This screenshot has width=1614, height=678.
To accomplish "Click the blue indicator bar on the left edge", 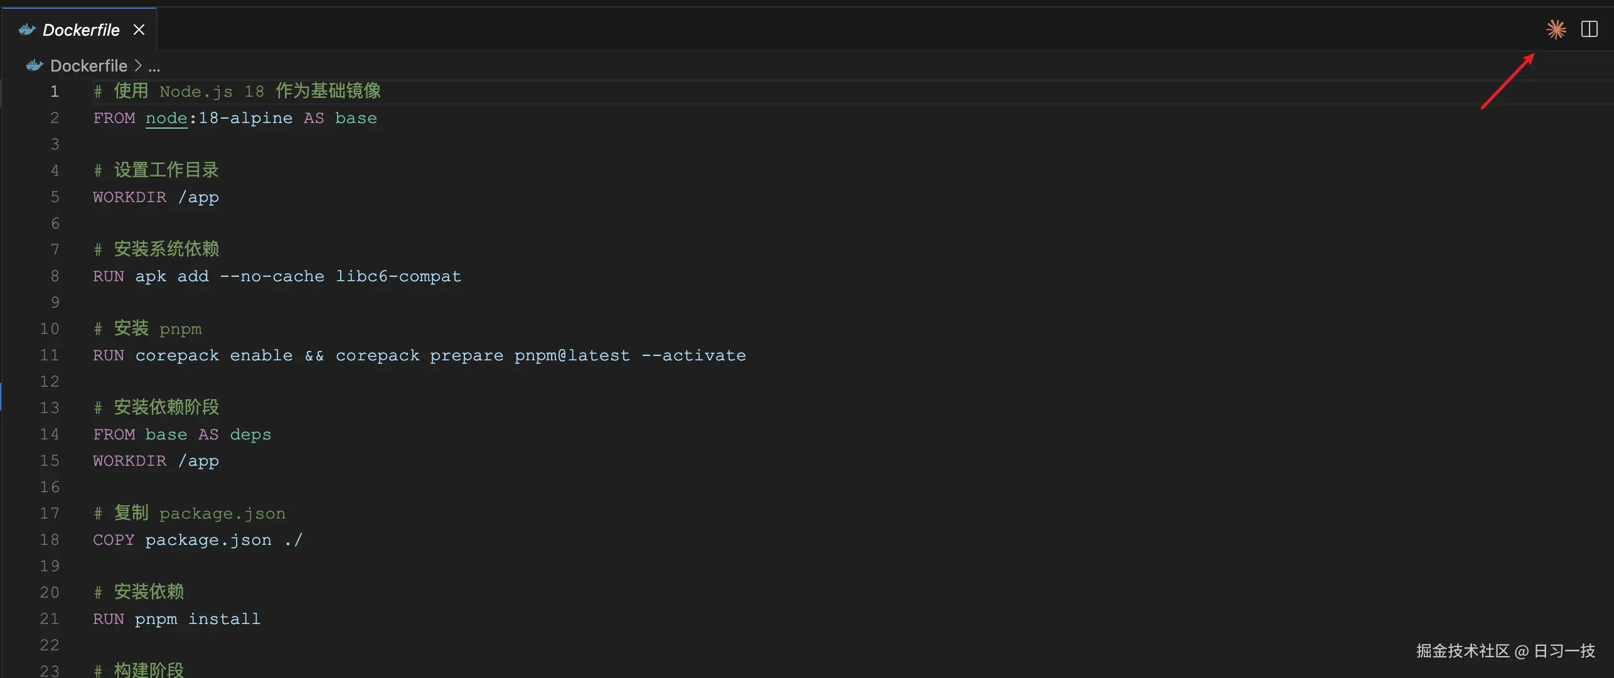I will (3, 396).
